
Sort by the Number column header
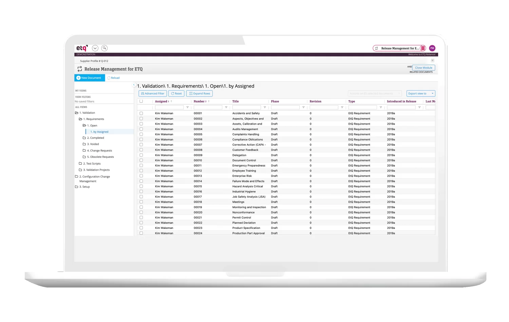[x=200, y=101]
